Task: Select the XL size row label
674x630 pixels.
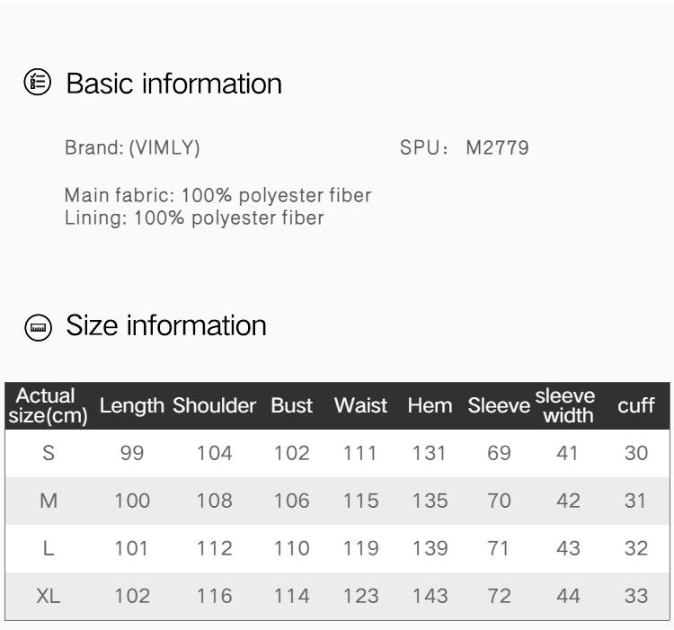Action: coord(49,596)
